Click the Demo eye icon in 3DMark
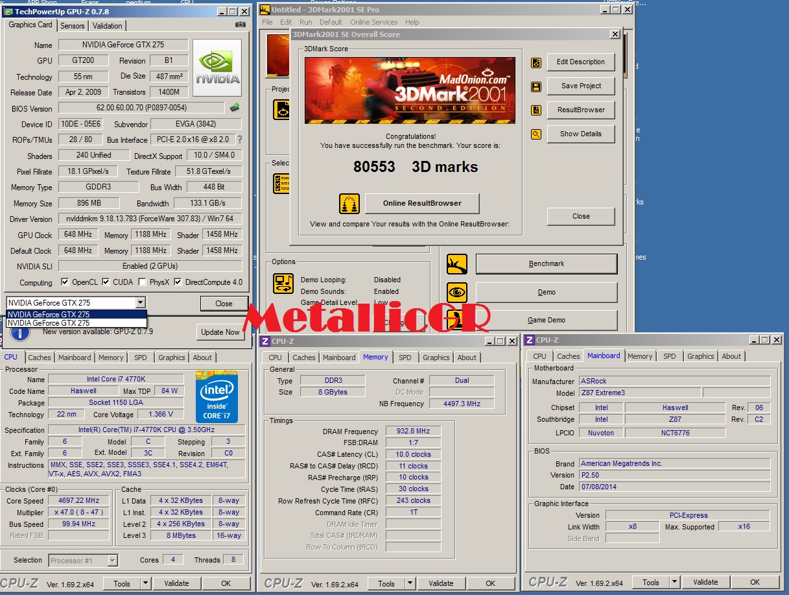789x595 pixels. coord(457,293)
